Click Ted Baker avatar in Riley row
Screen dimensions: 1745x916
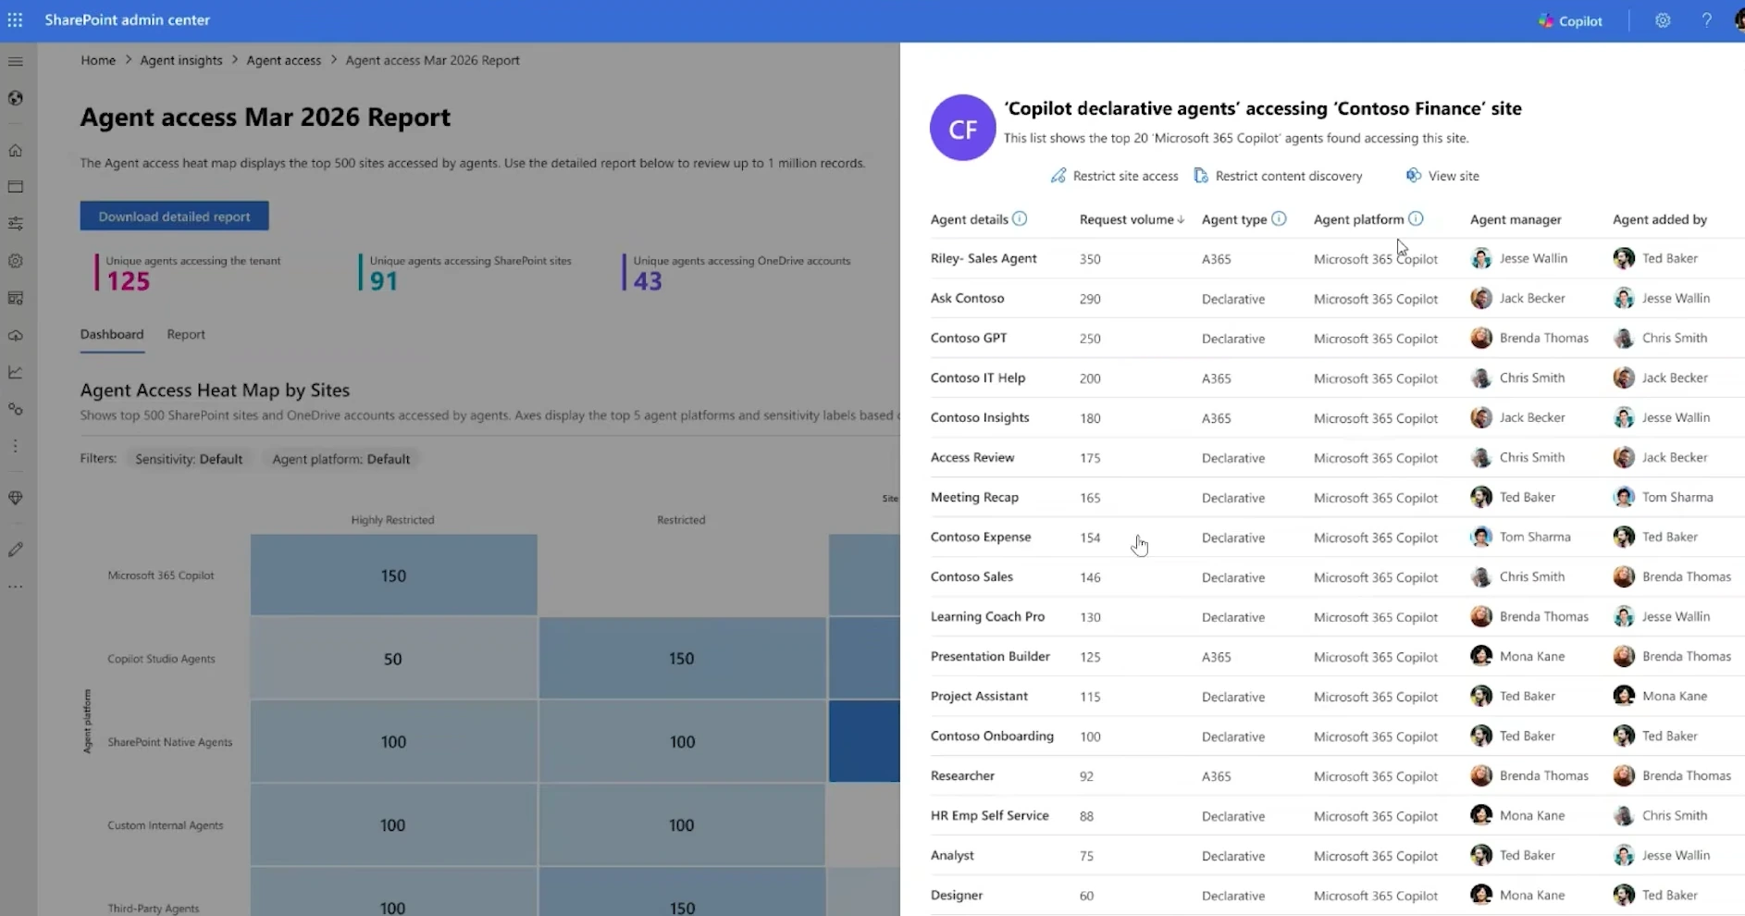[x=1624, y=258]
